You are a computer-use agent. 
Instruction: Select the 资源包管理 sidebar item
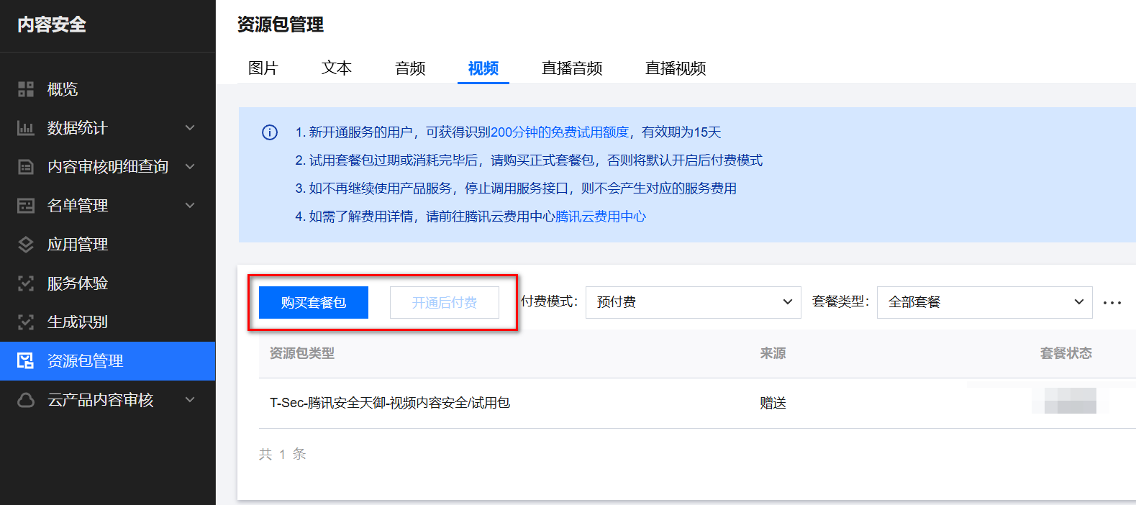108,361
